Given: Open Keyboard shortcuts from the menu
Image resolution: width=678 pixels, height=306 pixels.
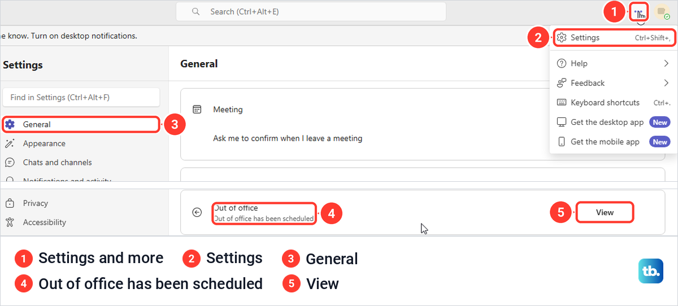Looking at the screenshot, I should click(x=613, y=103).
